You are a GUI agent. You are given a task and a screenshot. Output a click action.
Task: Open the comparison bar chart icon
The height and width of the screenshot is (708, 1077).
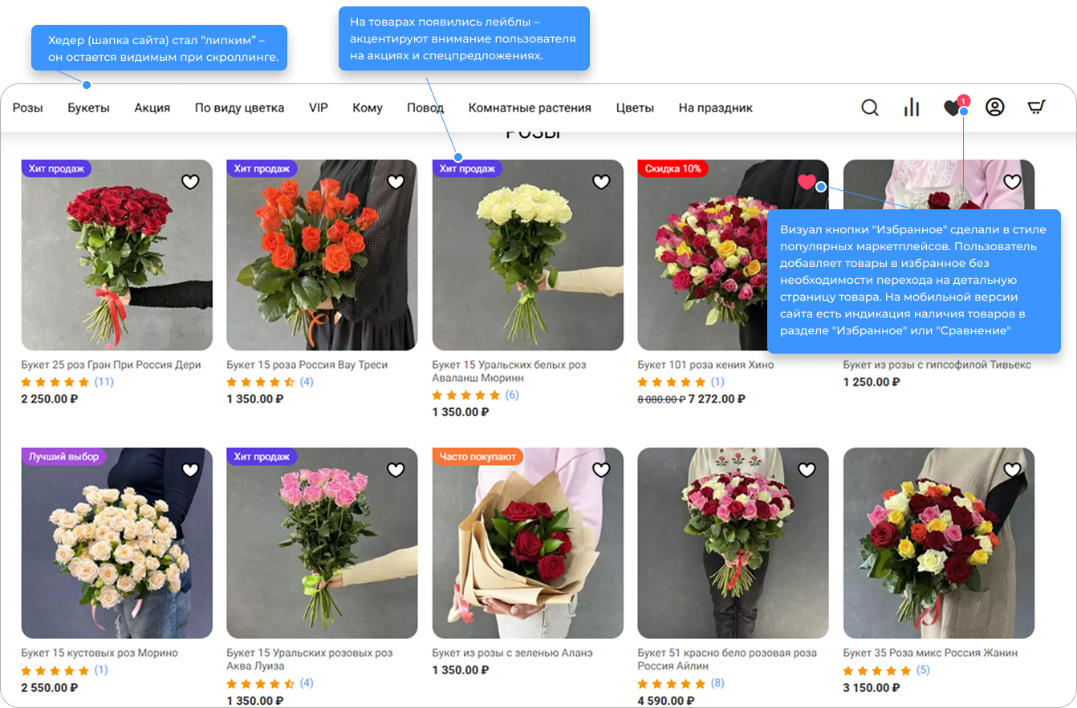click(x=912, y=107)
